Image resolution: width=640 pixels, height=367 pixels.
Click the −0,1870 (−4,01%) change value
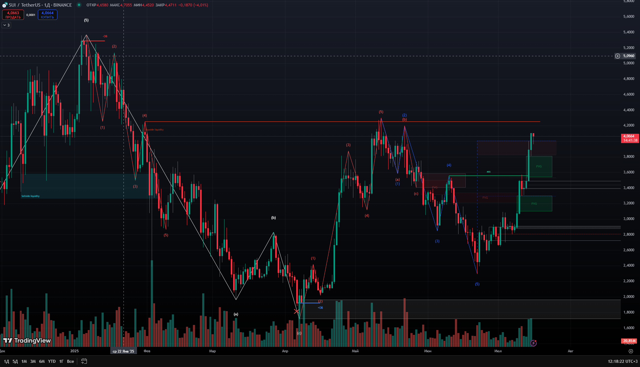point(193,5)
